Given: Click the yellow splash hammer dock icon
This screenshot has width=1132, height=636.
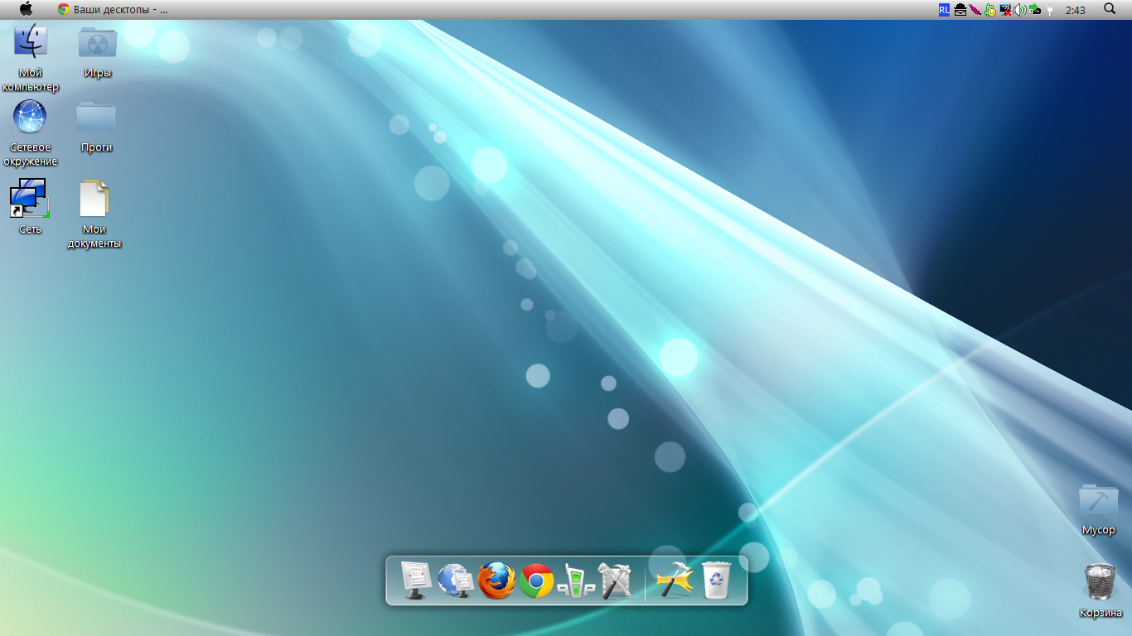Looking at the screenshot, I should click(675, 580).
